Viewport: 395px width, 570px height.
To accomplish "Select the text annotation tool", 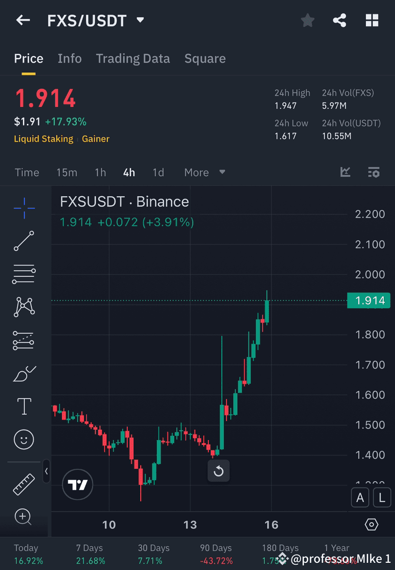I will pos(24,406).
